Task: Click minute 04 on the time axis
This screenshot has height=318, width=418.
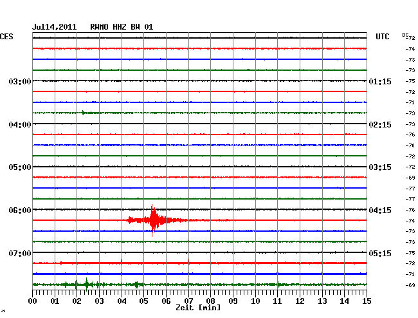Action: tap(122, 301)
